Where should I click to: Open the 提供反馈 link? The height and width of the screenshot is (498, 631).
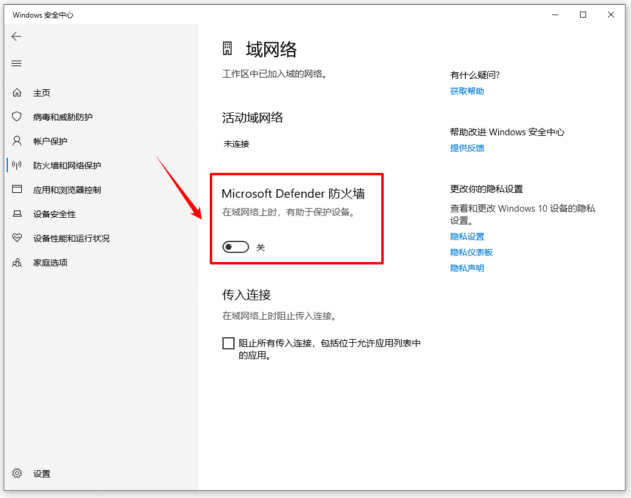(467, 148)
